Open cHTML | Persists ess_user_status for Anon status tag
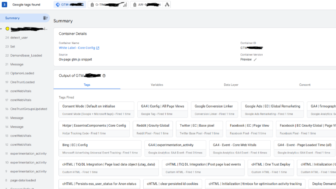 coord(99,184)
